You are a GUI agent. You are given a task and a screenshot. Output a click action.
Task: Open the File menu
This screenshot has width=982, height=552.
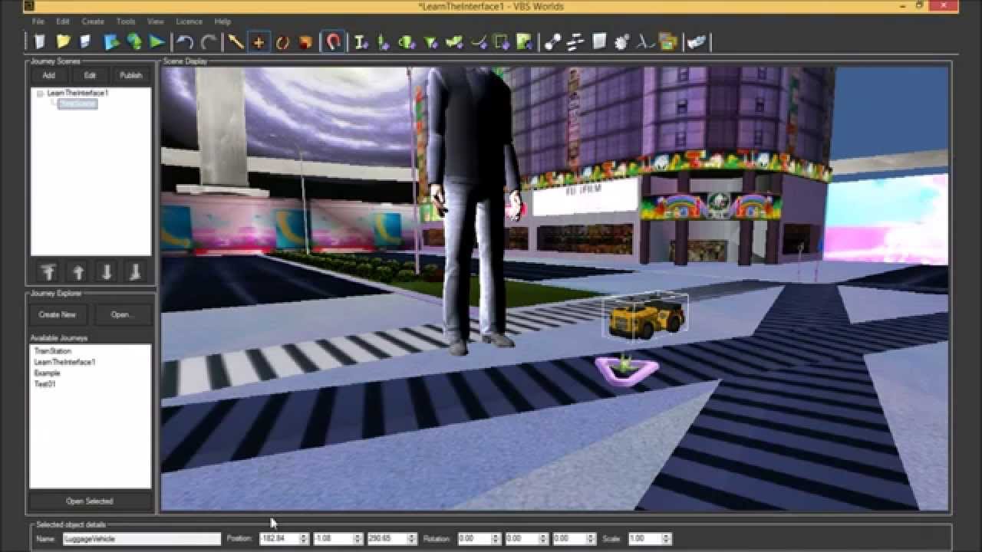point(38,21)
